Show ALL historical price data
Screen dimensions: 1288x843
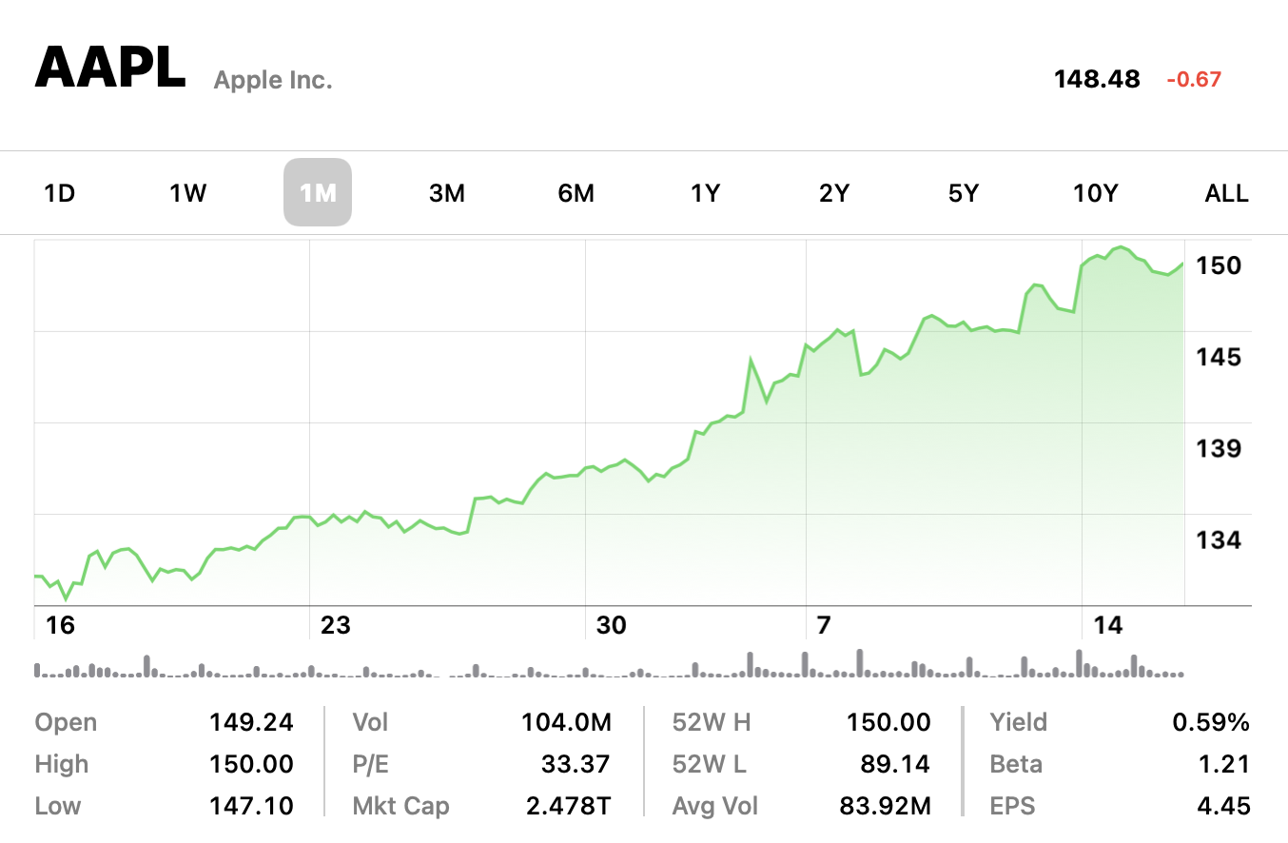1226,193
